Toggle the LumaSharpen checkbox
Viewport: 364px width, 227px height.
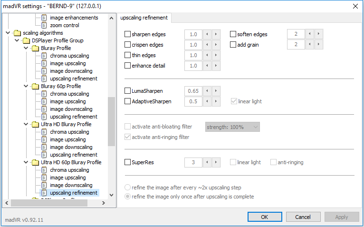[x=127, y=91]
